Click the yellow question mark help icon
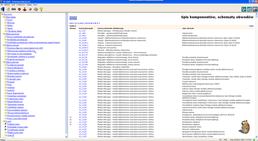This screenshot has width=258, height=141. pyautogui.click(x=41, y=9)
